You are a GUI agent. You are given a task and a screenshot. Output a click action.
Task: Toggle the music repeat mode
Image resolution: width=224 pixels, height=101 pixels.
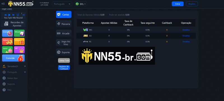pyautogui.click(x=18, y=15)
